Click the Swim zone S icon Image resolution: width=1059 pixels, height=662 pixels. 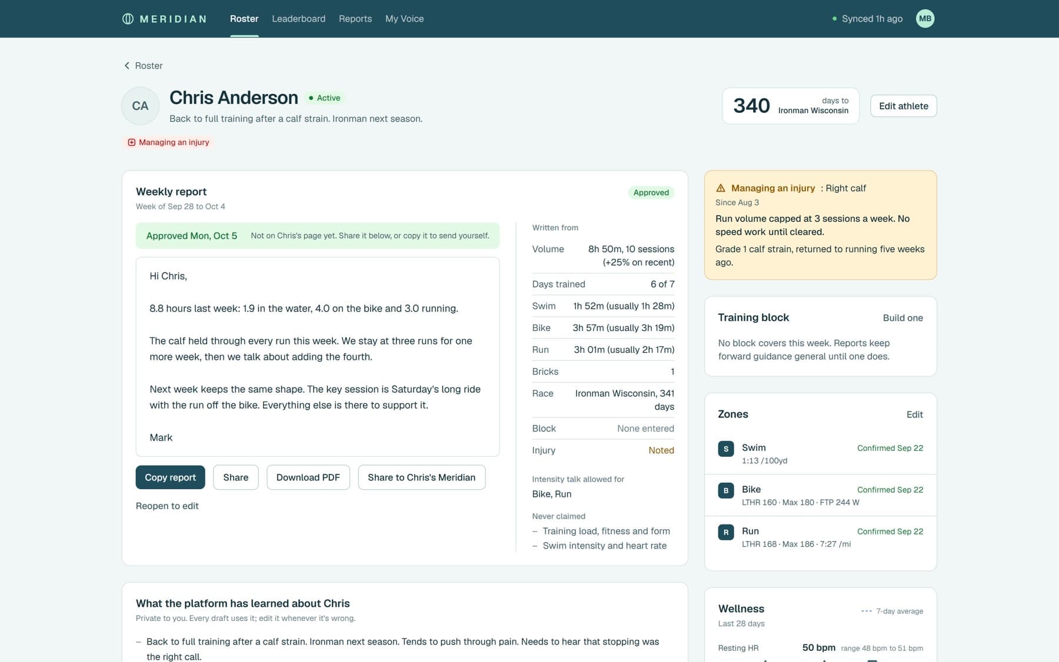click(726, 449)
